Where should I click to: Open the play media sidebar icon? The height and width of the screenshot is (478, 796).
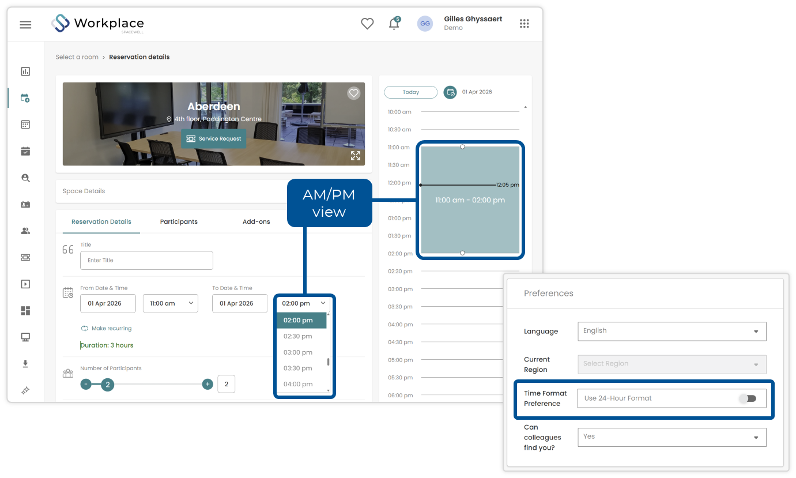[25, 284]
